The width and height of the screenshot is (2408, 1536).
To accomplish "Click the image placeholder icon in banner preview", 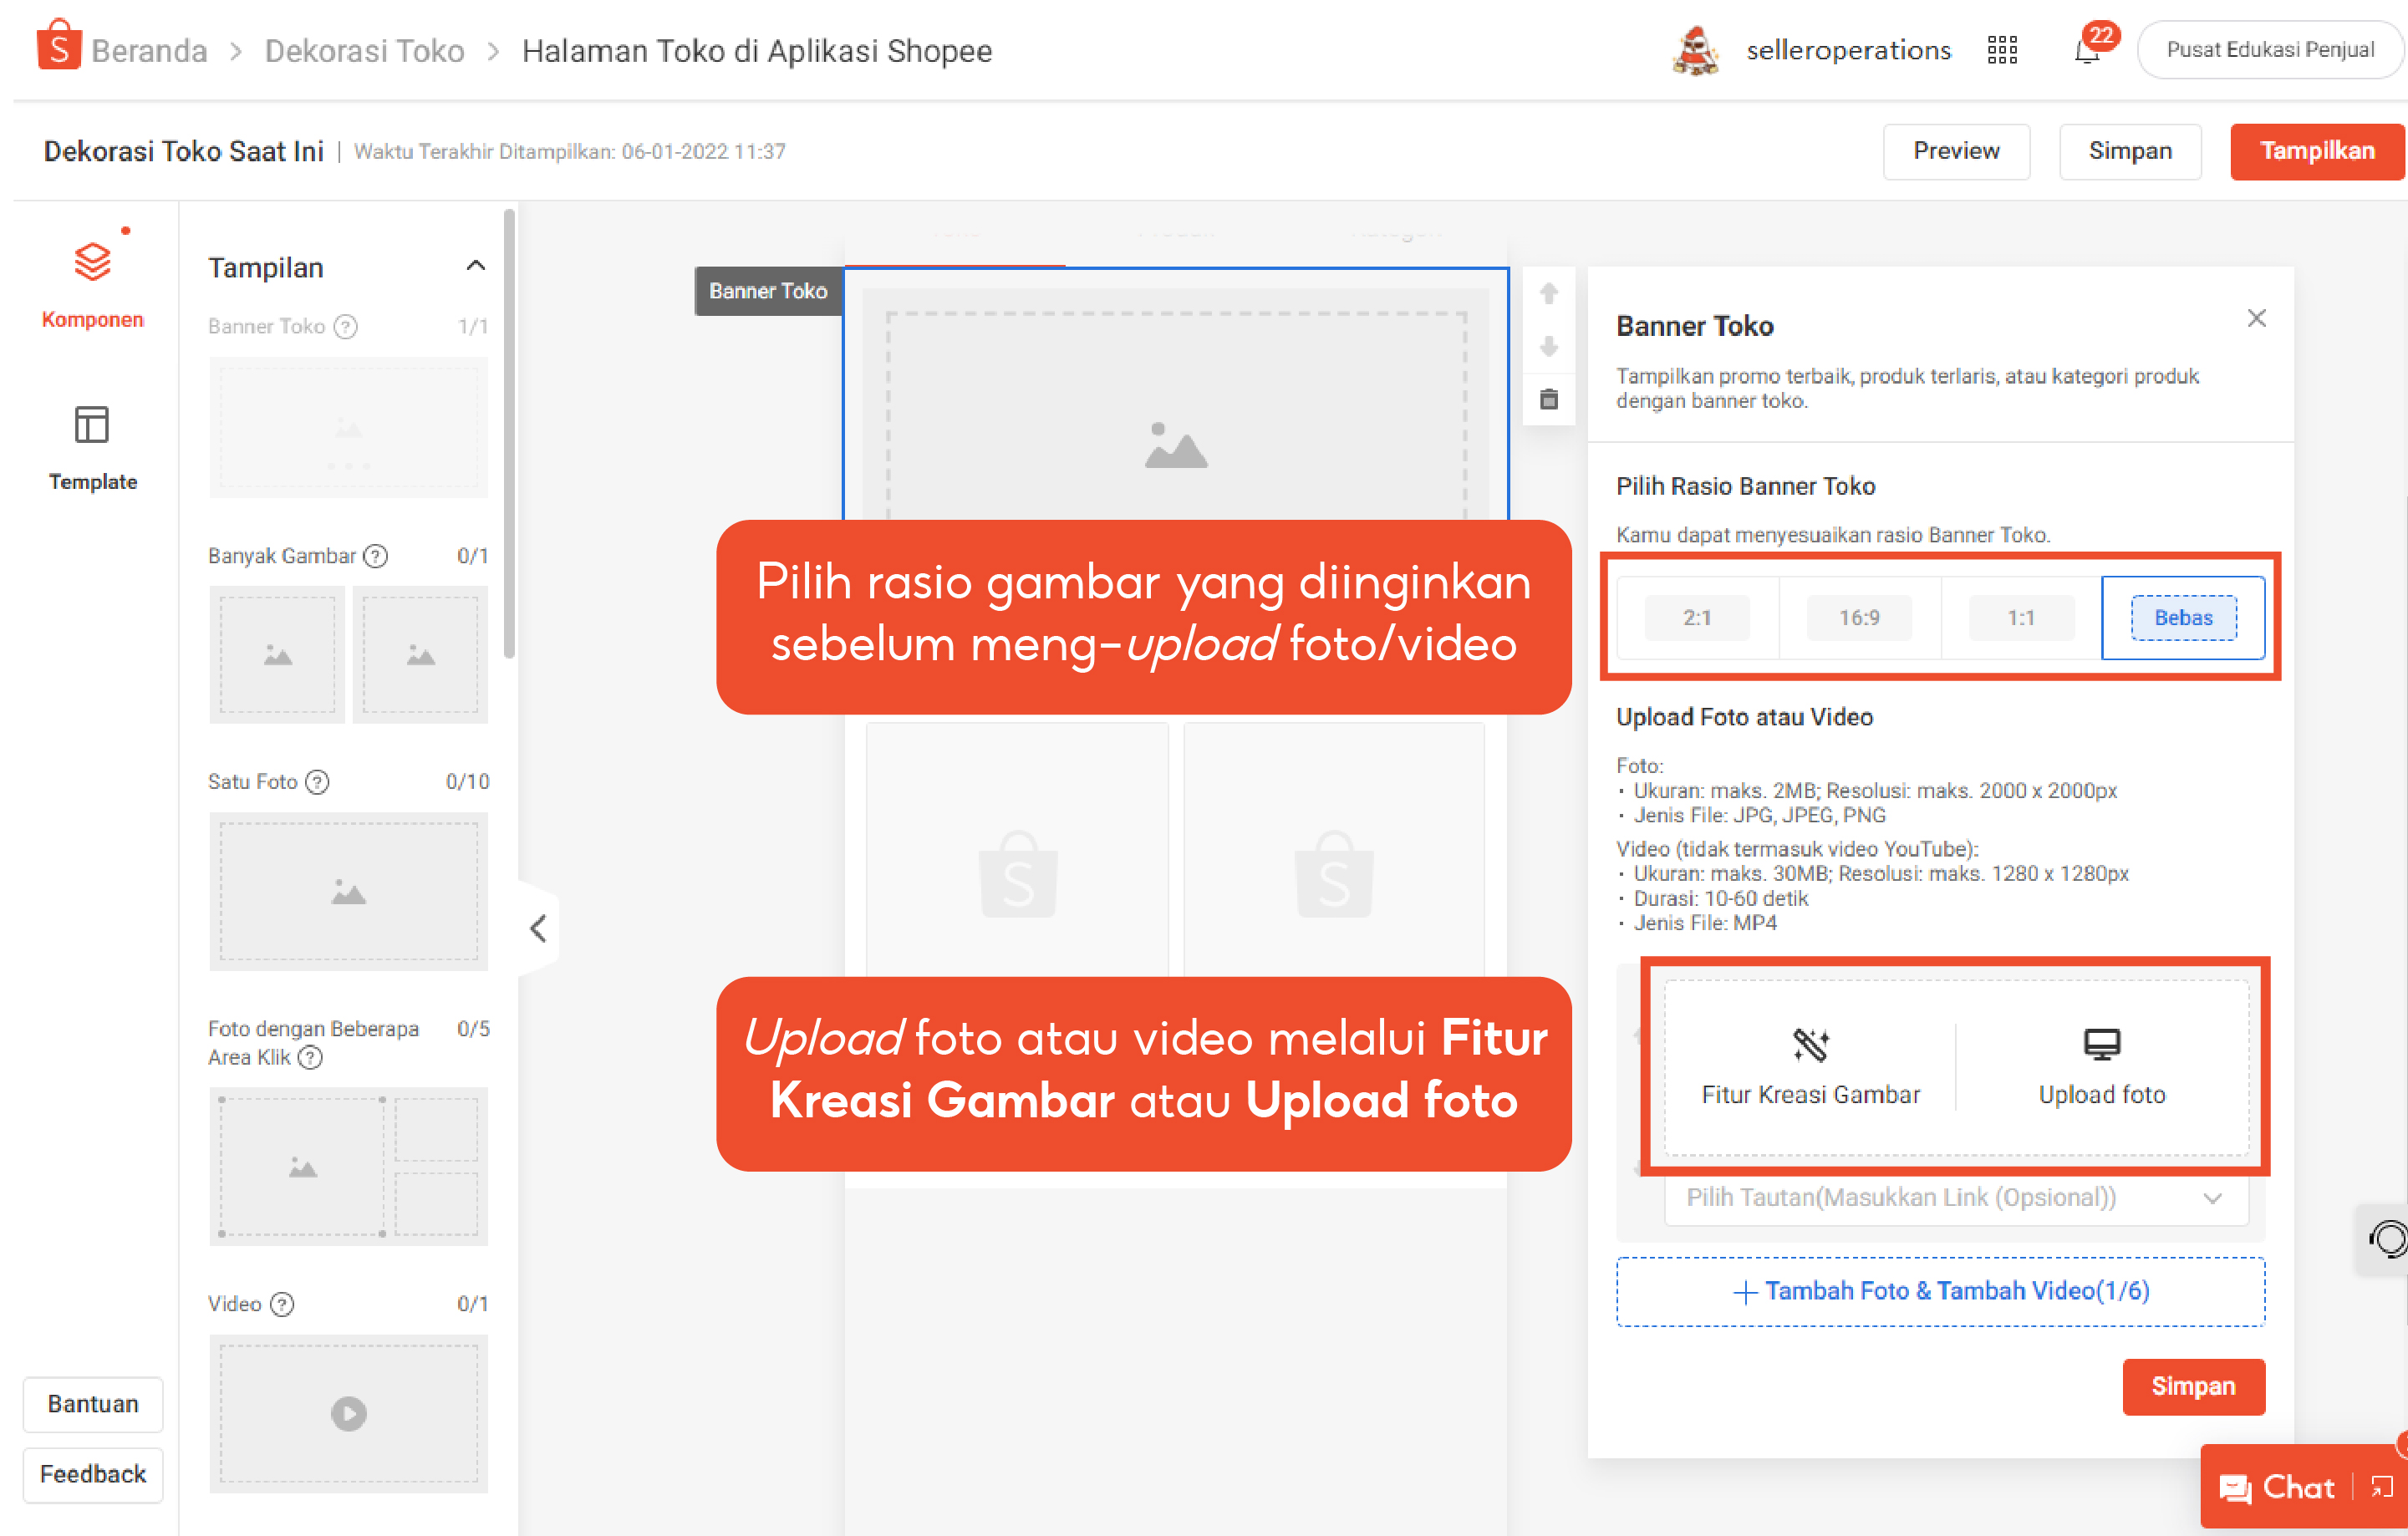I will [x=1176, y=445].
